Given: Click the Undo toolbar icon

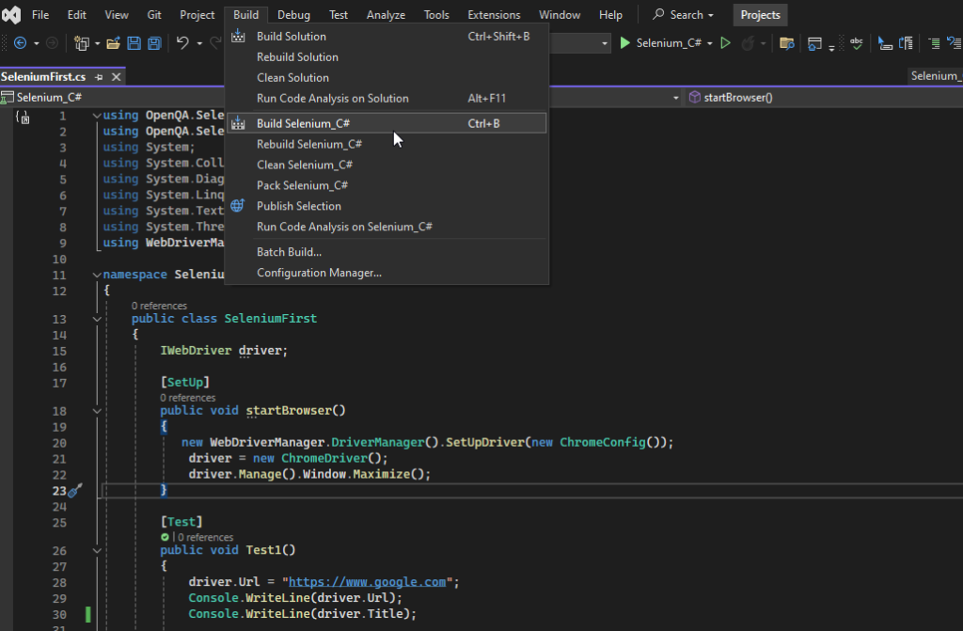Looking at the screenshot, I should coord(182,43).
